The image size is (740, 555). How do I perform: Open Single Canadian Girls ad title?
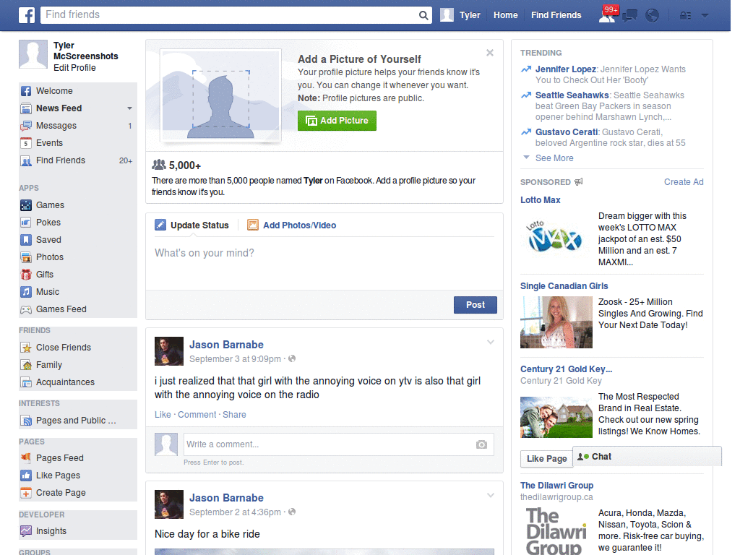(564, 286)
